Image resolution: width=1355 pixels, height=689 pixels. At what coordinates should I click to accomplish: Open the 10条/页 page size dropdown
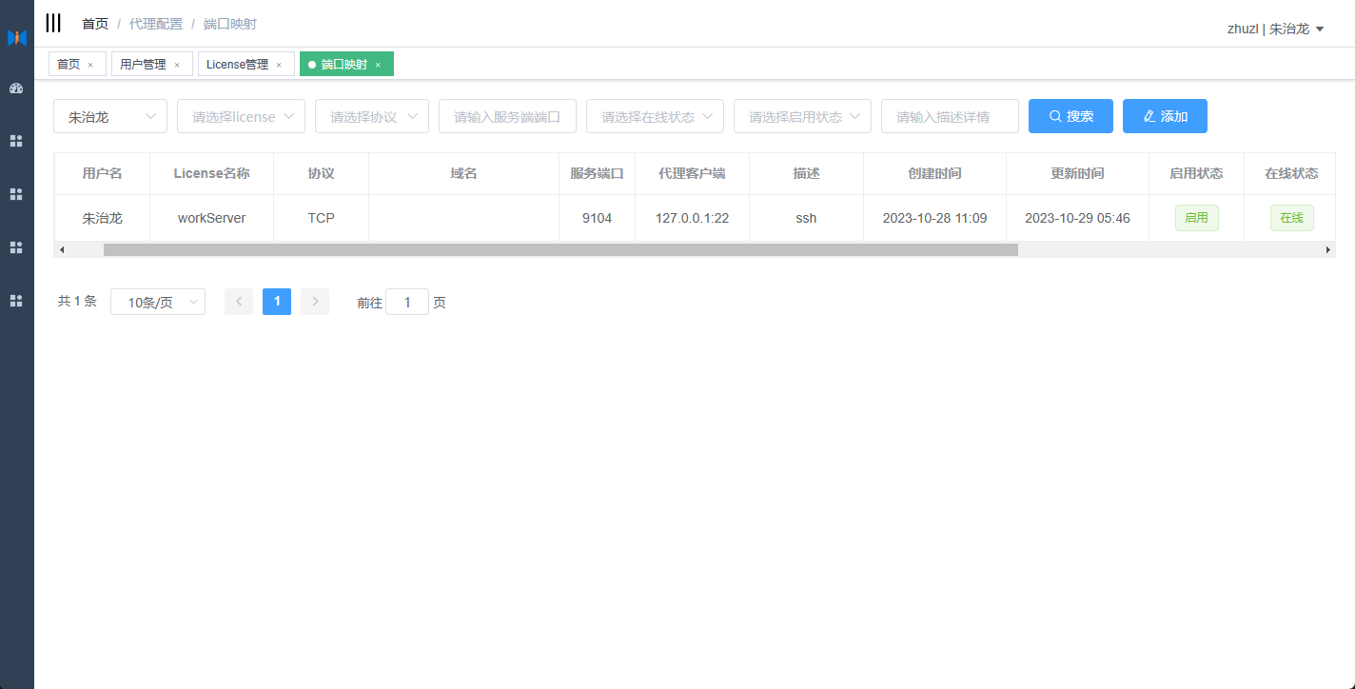pyautogui.click(x=158, y=302)
